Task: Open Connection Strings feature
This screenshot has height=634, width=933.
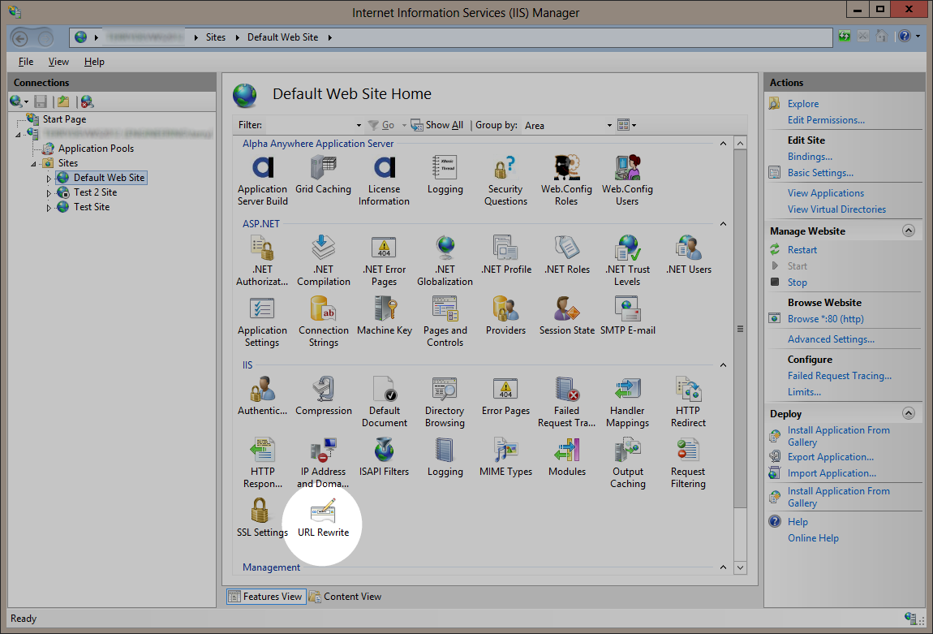Action: coord(323,322)
